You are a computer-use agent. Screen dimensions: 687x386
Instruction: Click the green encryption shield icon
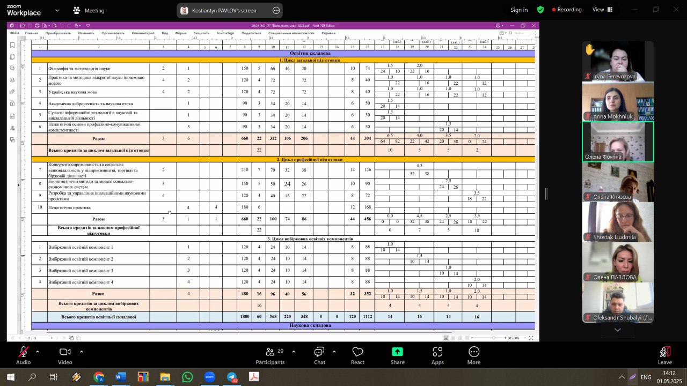coord(540,10)
